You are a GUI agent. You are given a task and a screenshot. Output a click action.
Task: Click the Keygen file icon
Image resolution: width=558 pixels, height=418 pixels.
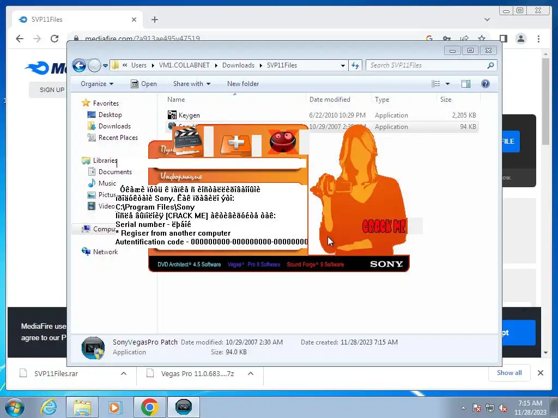pyautogui.click(x=172, y=115)
